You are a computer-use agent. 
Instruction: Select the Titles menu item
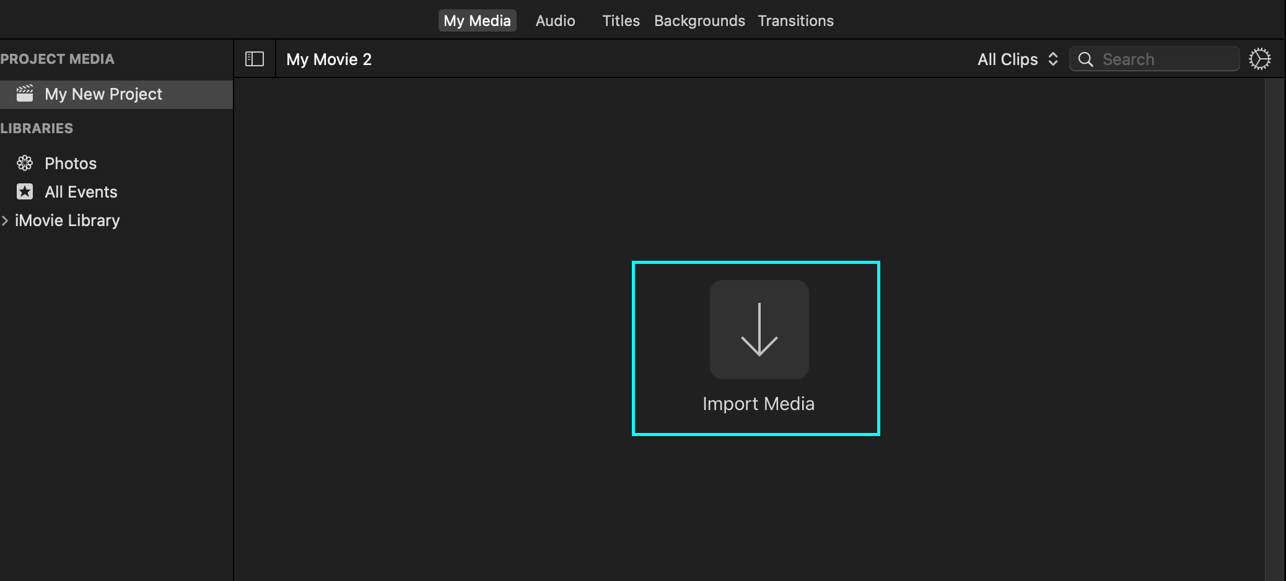[x=620, y=20]
